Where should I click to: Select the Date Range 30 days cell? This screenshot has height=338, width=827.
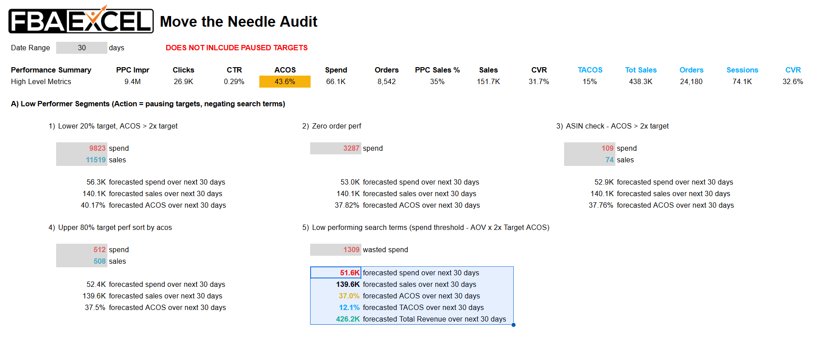[x=82, y=48]
